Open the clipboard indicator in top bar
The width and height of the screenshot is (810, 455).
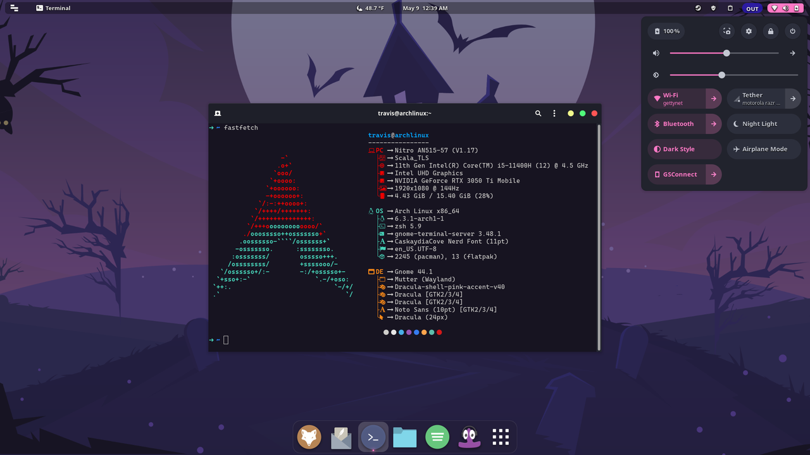pyautogui.click(x=730, y=8)
